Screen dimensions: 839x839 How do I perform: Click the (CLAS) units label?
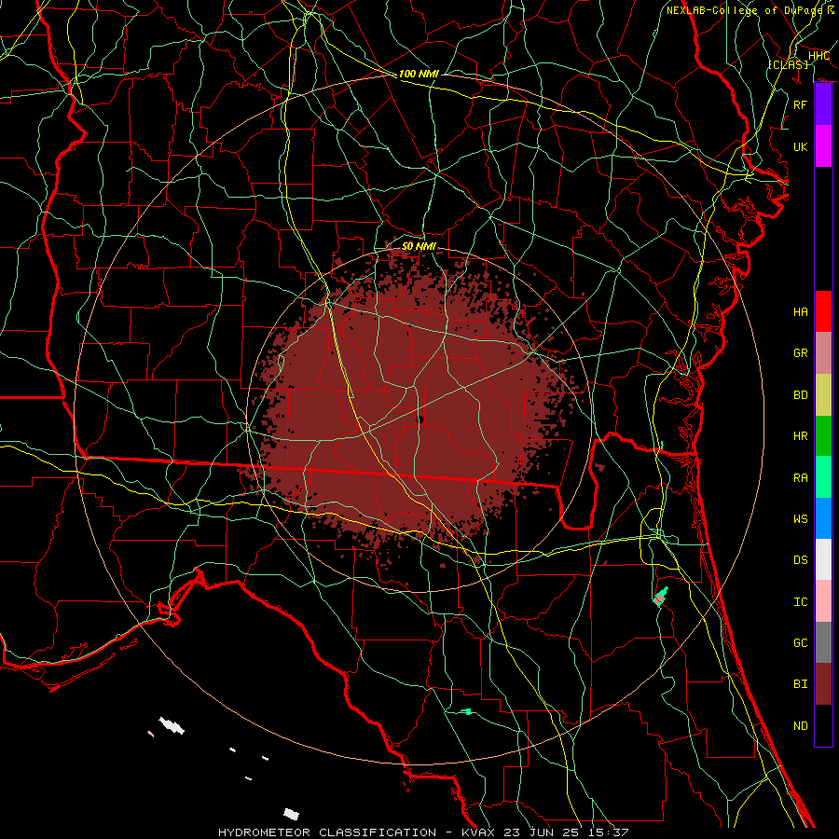[789, 64]
